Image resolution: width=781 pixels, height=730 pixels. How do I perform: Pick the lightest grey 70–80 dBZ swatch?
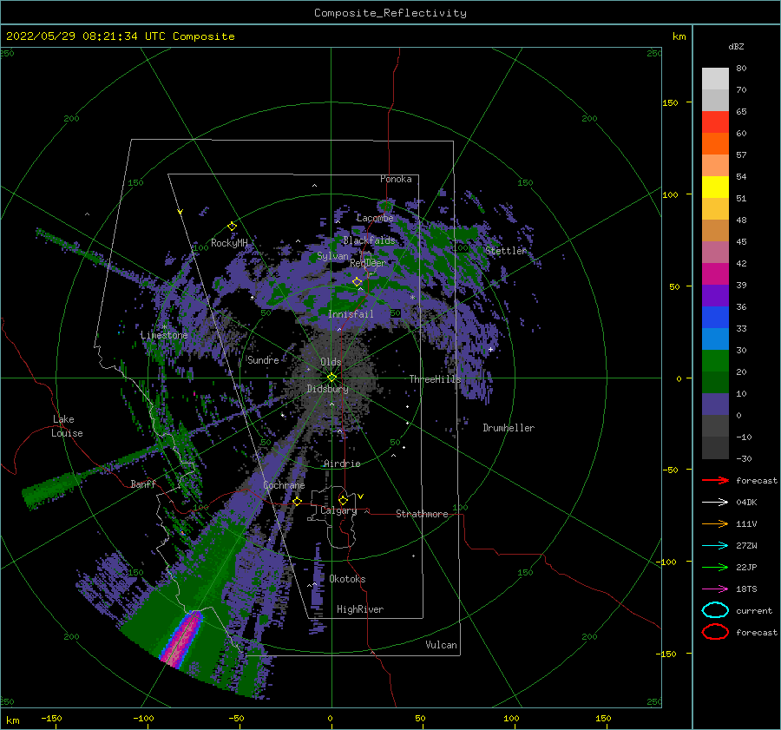pyautogui.click(x=715, y=79)
